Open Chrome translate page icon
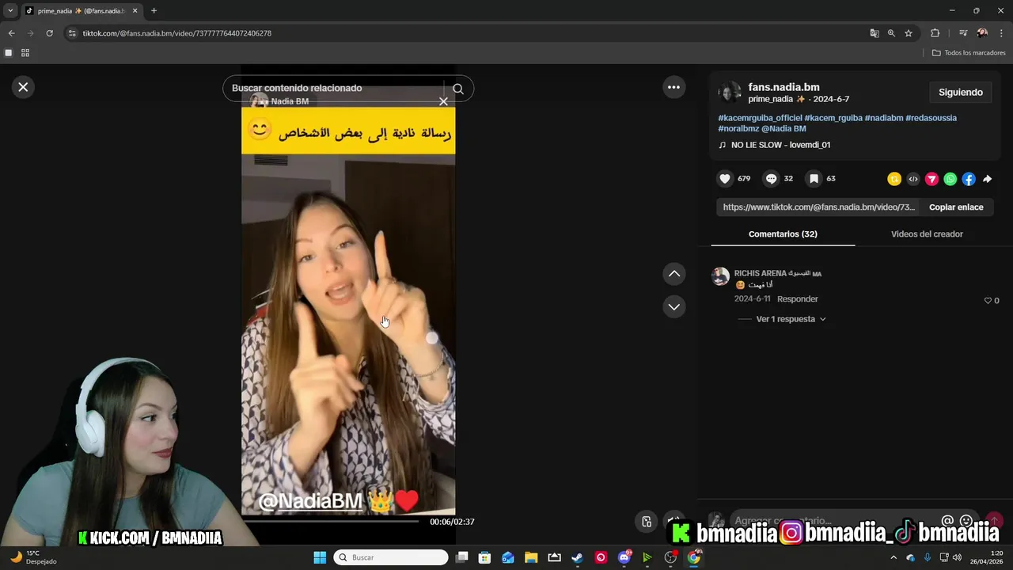Image resolution: width=1013 pixels, height=570 pixels. coord(875,33)
